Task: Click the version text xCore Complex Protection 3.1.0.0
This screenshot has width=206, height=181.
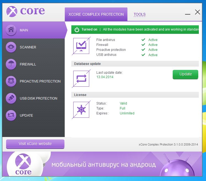Action: tap(168, 144)
